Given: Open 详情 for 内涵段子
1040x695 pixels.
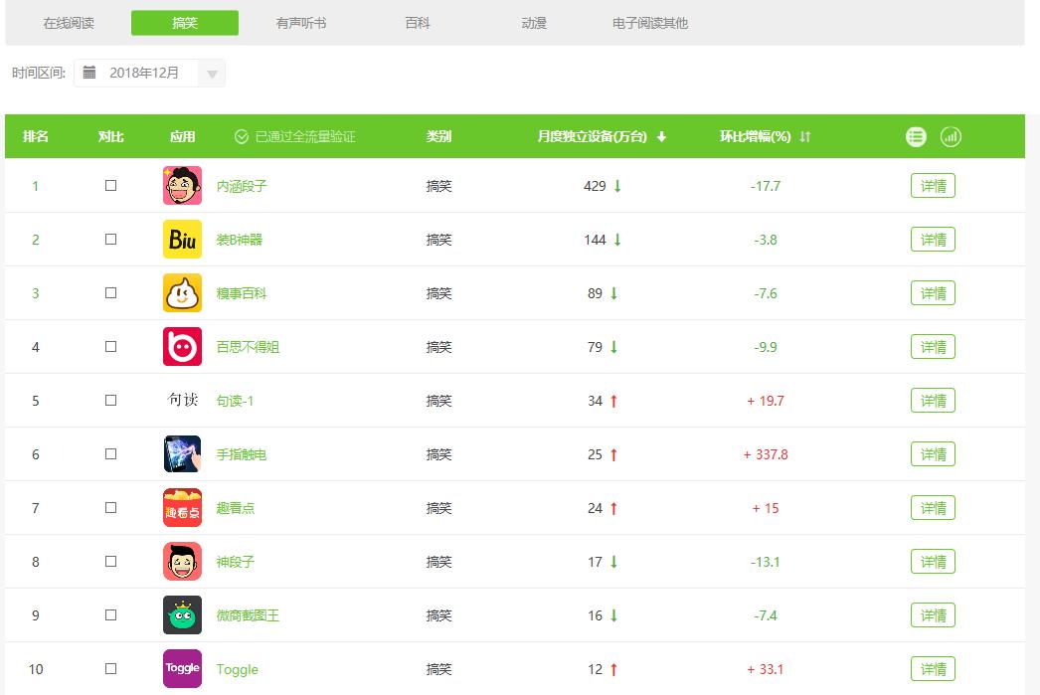Looking at the screenshot, I should (934, 186).
